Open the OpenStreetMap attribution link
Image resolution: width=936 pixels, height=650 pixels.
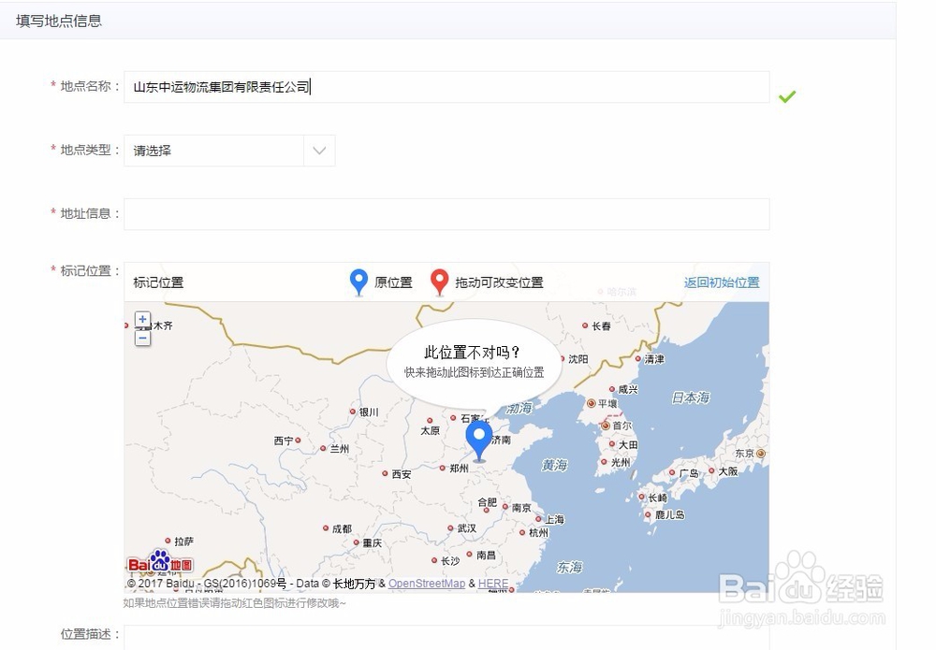[x=427, y=584]
